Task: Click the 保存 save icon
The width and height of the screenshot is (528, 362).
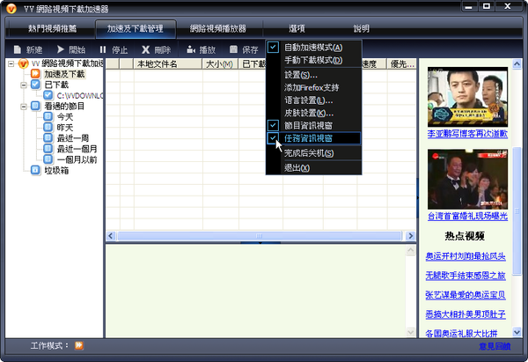Action: coord(233,49)
